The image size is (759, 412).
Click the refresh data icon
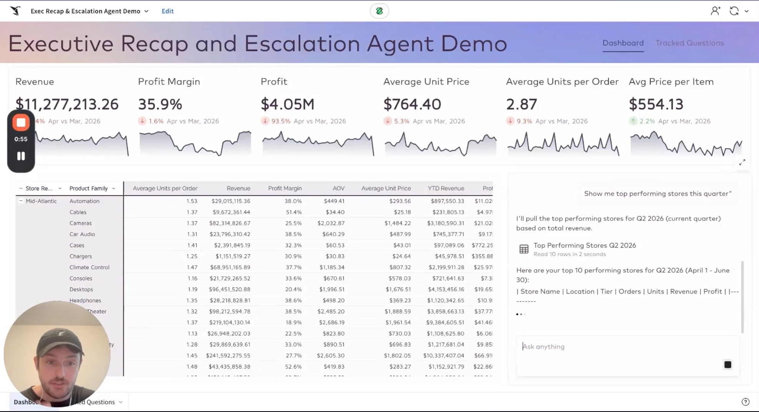734,11
